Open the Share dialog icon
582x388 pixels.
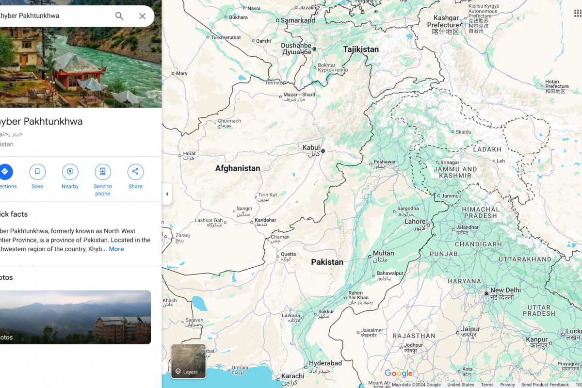(x=135, y=172)
